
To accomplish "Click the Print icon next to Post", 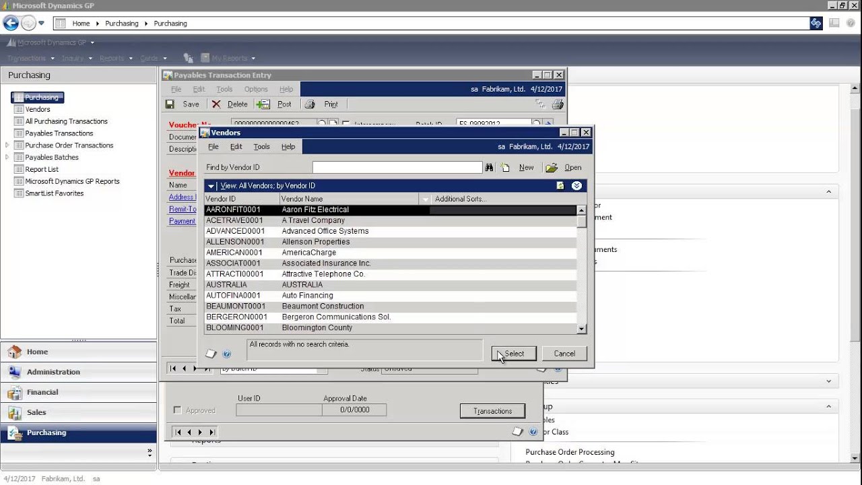I will coord(310,104).
